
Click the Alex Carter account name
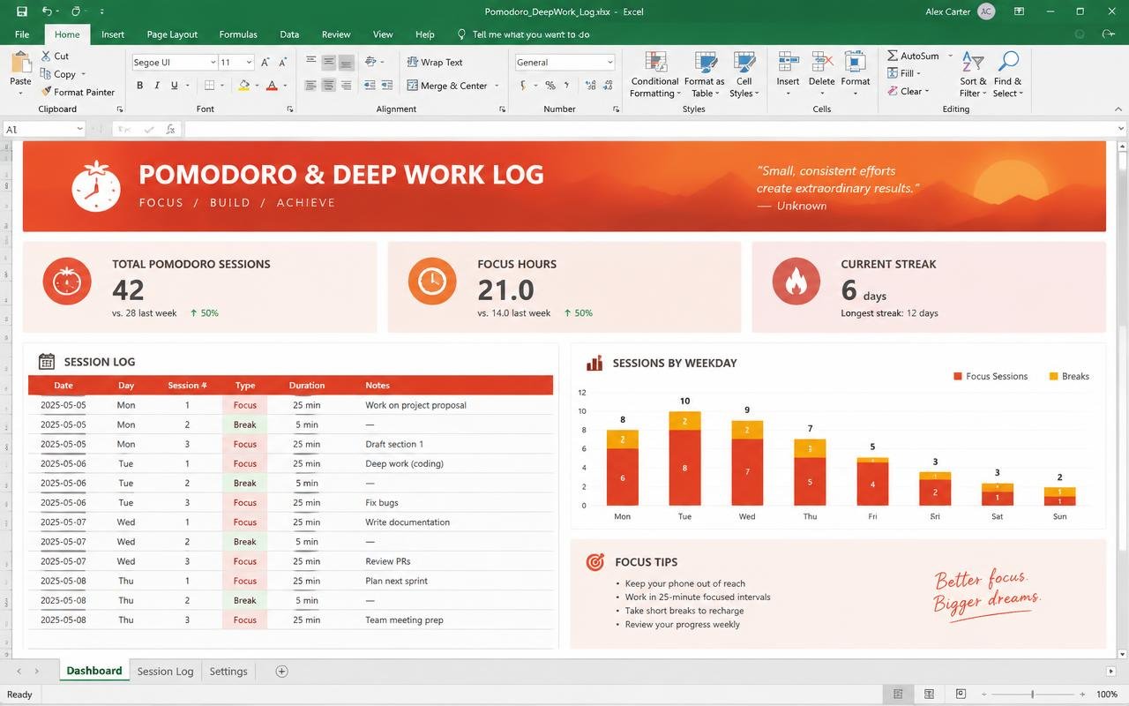click(x=947, y=11)
